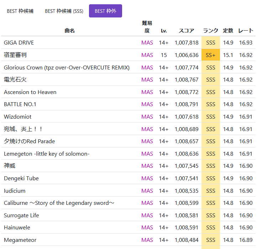
Task: Click the SSS rank for BATTLE NO.1
Action: click(x=211, y=104)
